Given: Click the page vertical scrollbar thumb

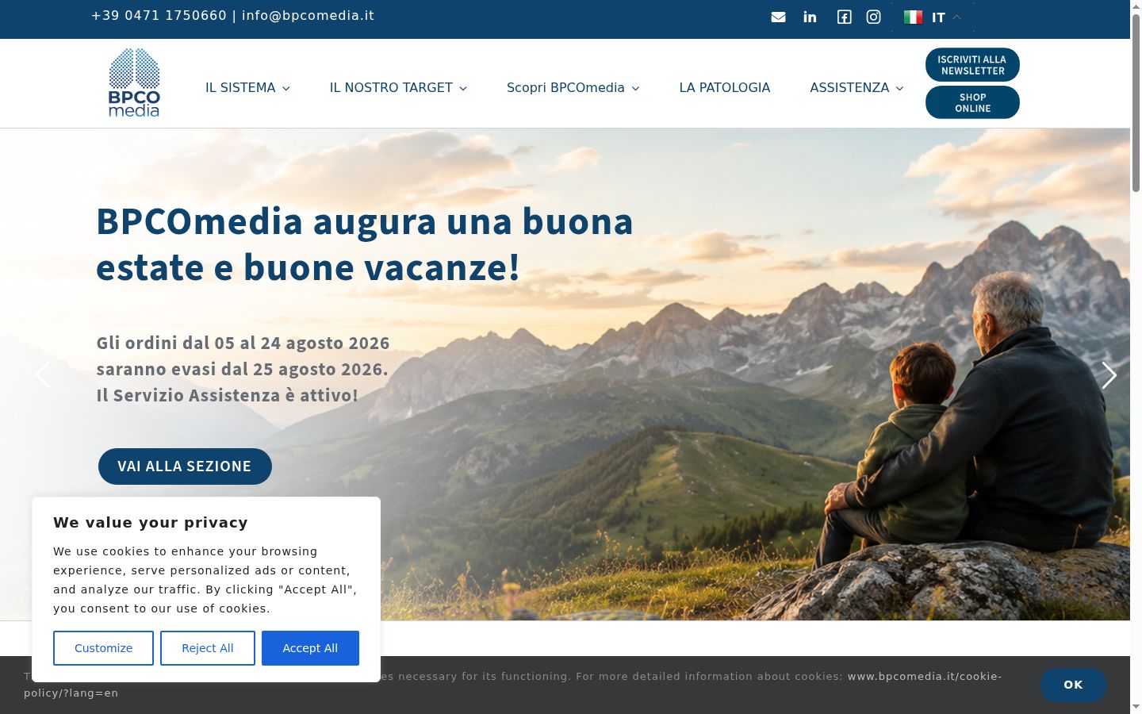Looking at the screenshot, I should tap(1136, 103).
